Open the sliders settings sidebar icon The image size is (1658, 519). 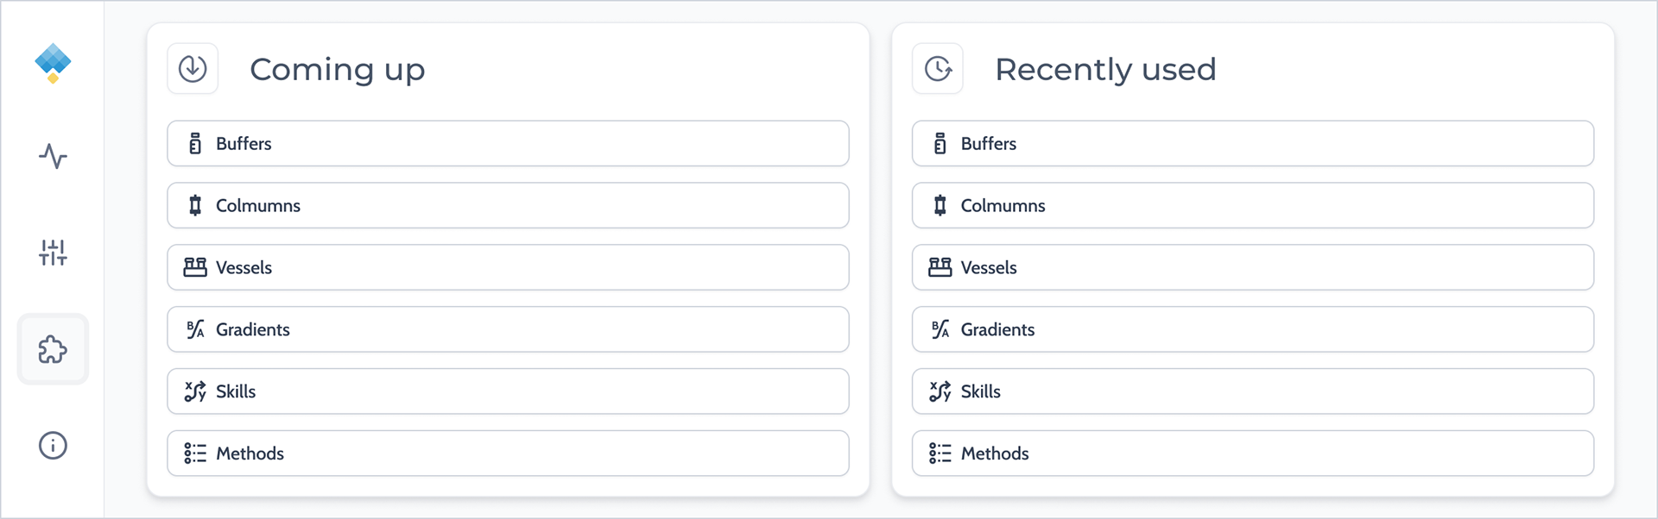tap(53, 253)
